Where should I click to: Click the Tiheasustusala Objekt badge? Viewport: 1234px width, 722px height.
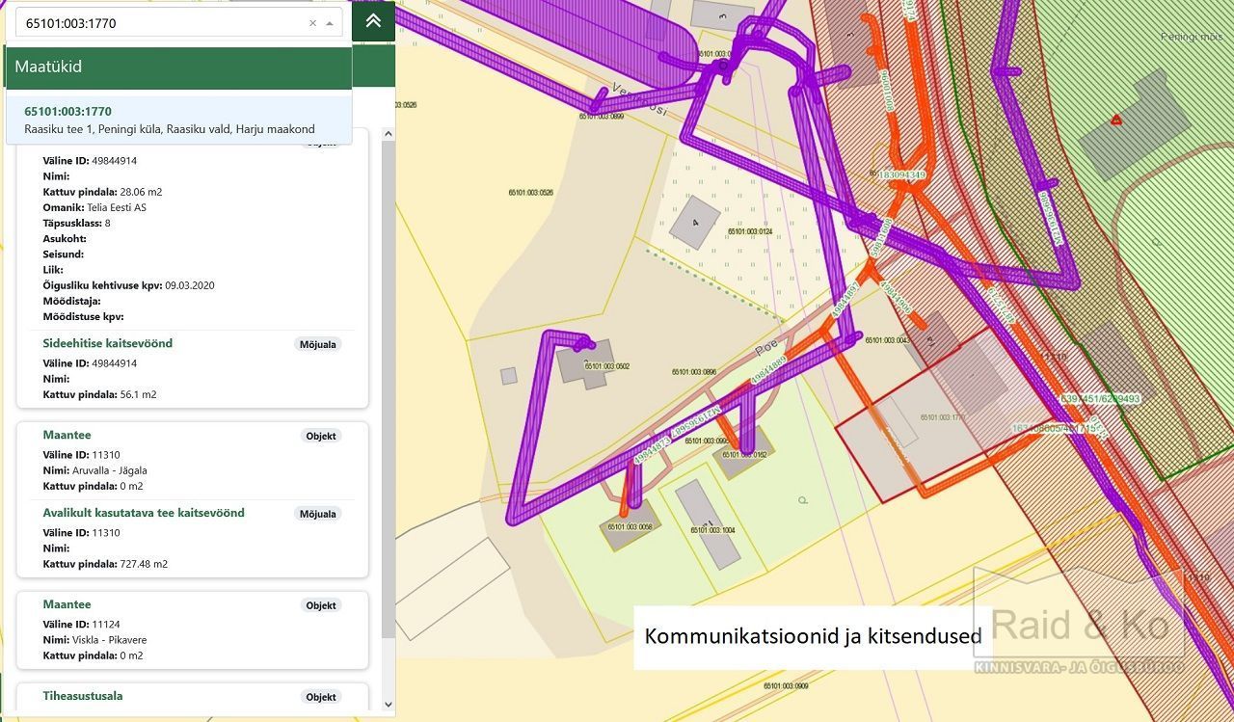tap(320, 697)
